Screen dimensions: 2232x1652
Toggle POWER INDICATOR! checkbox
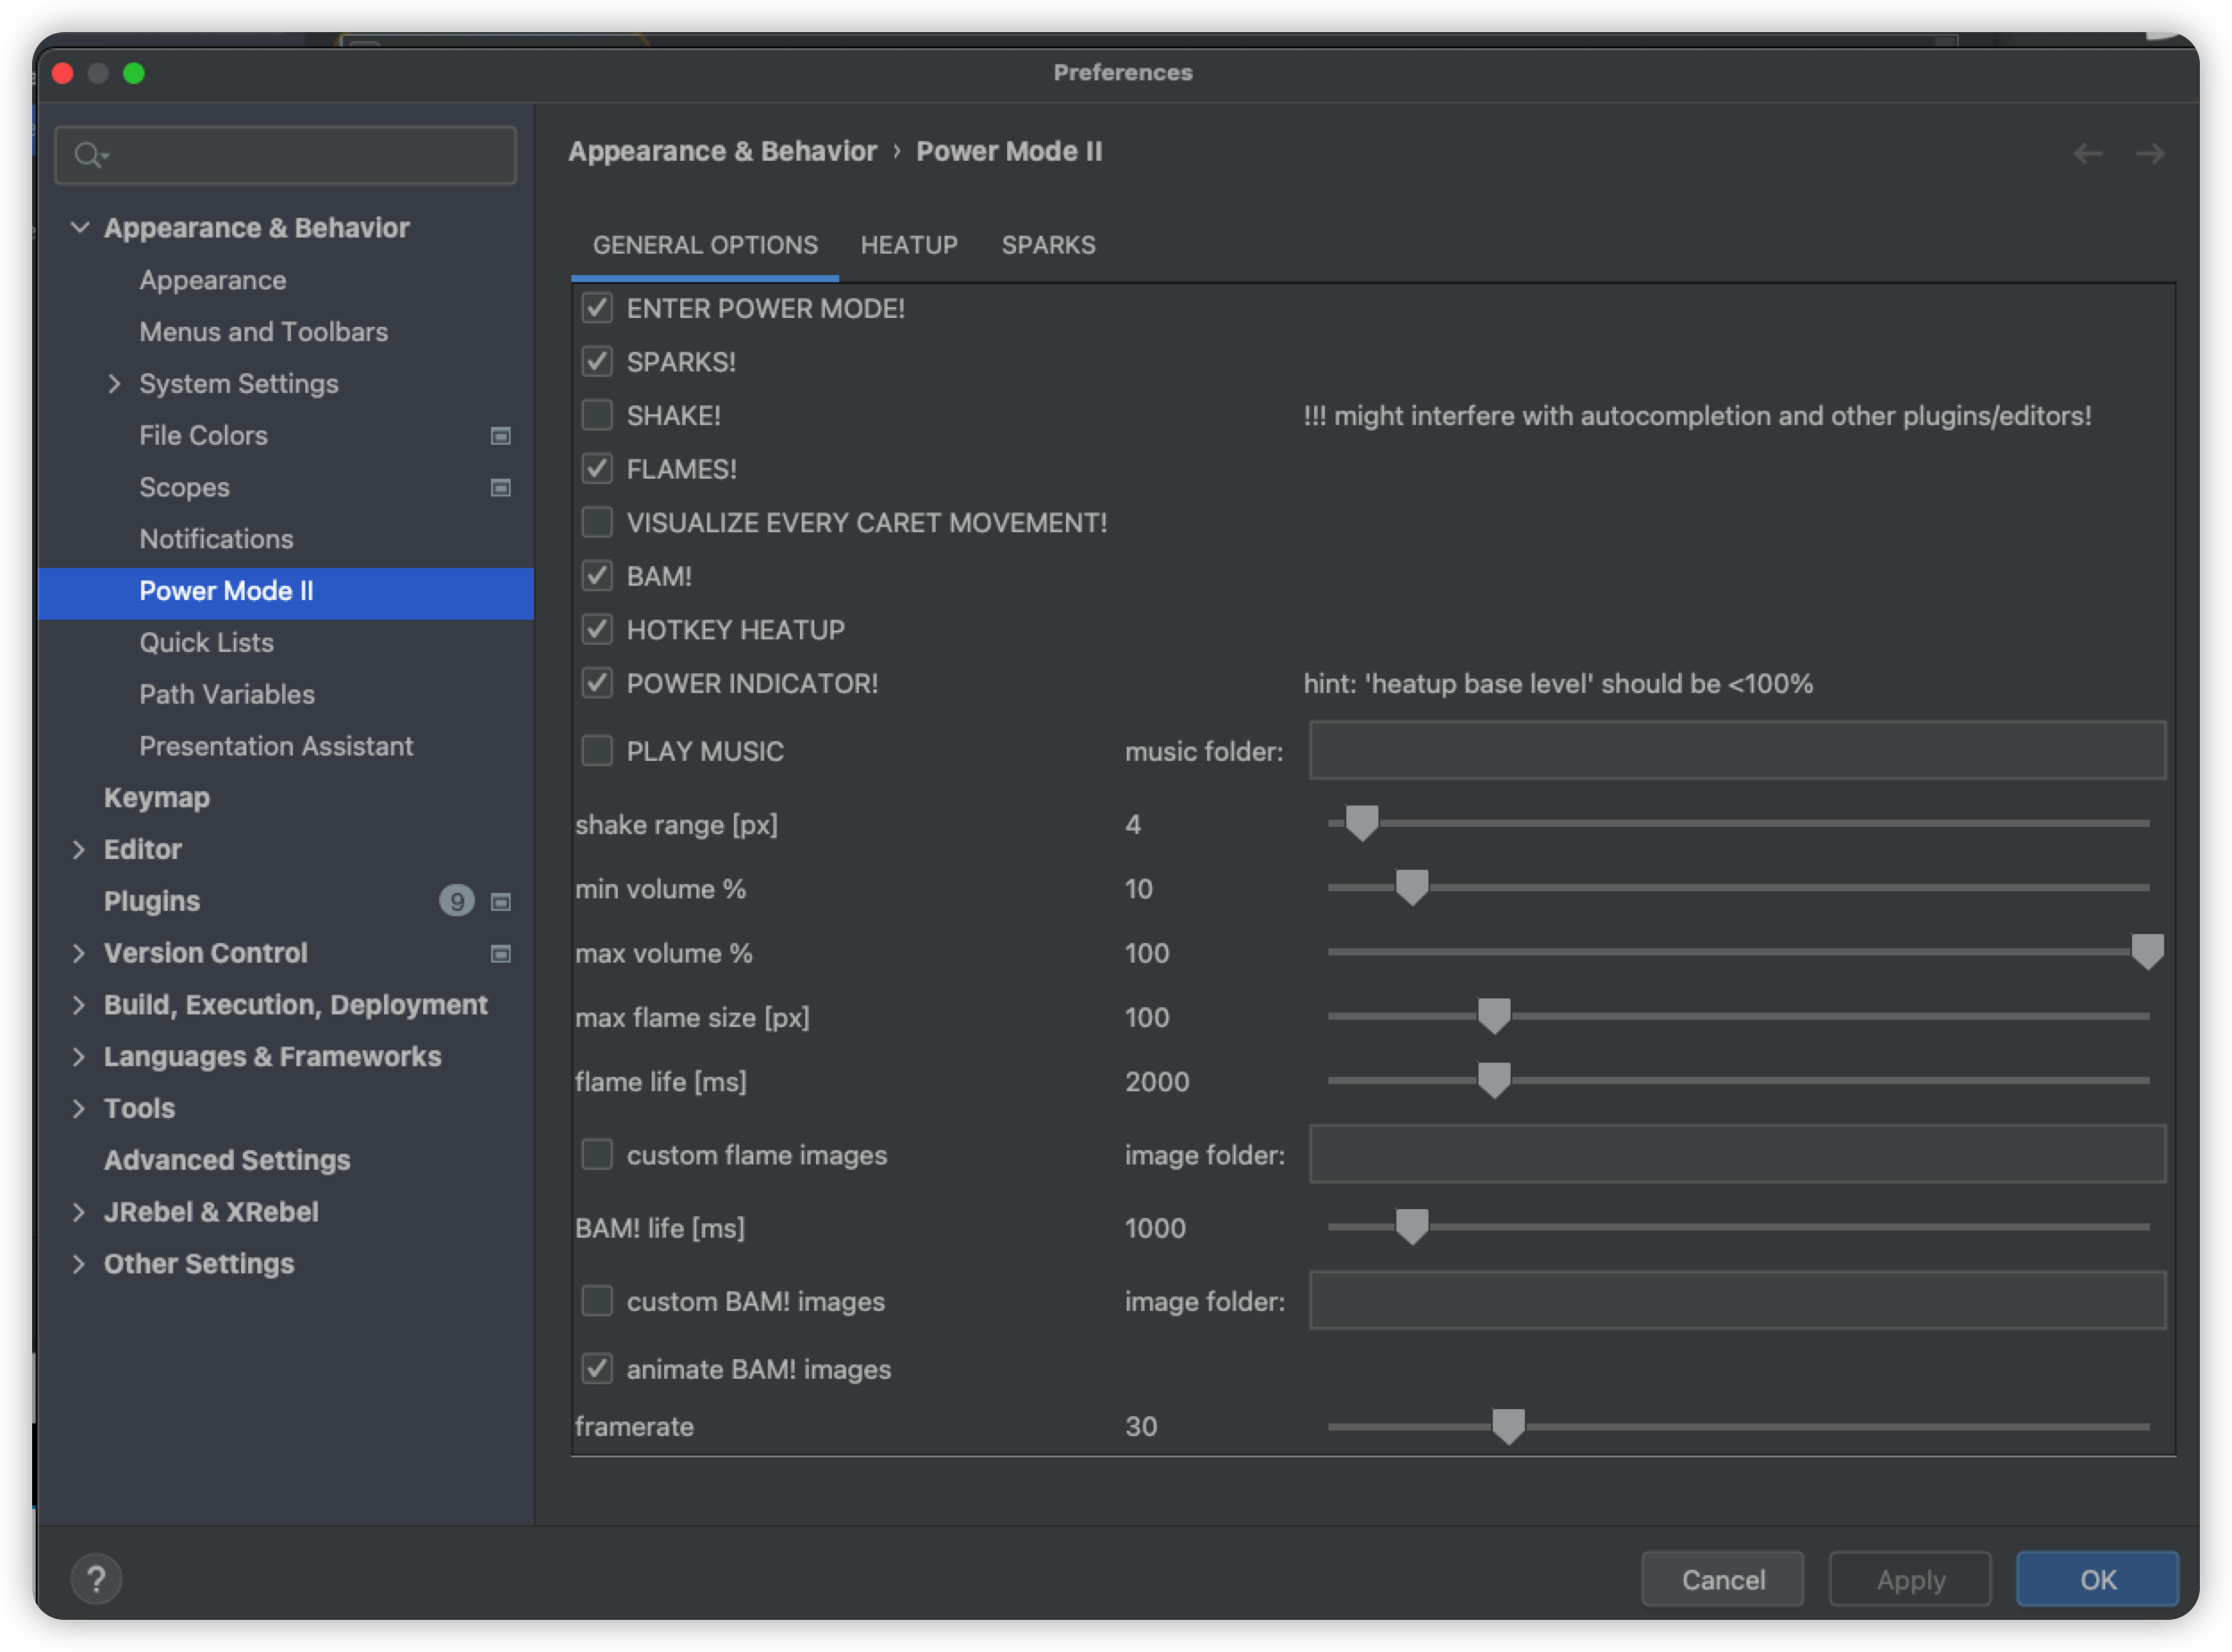pos(596,683)
